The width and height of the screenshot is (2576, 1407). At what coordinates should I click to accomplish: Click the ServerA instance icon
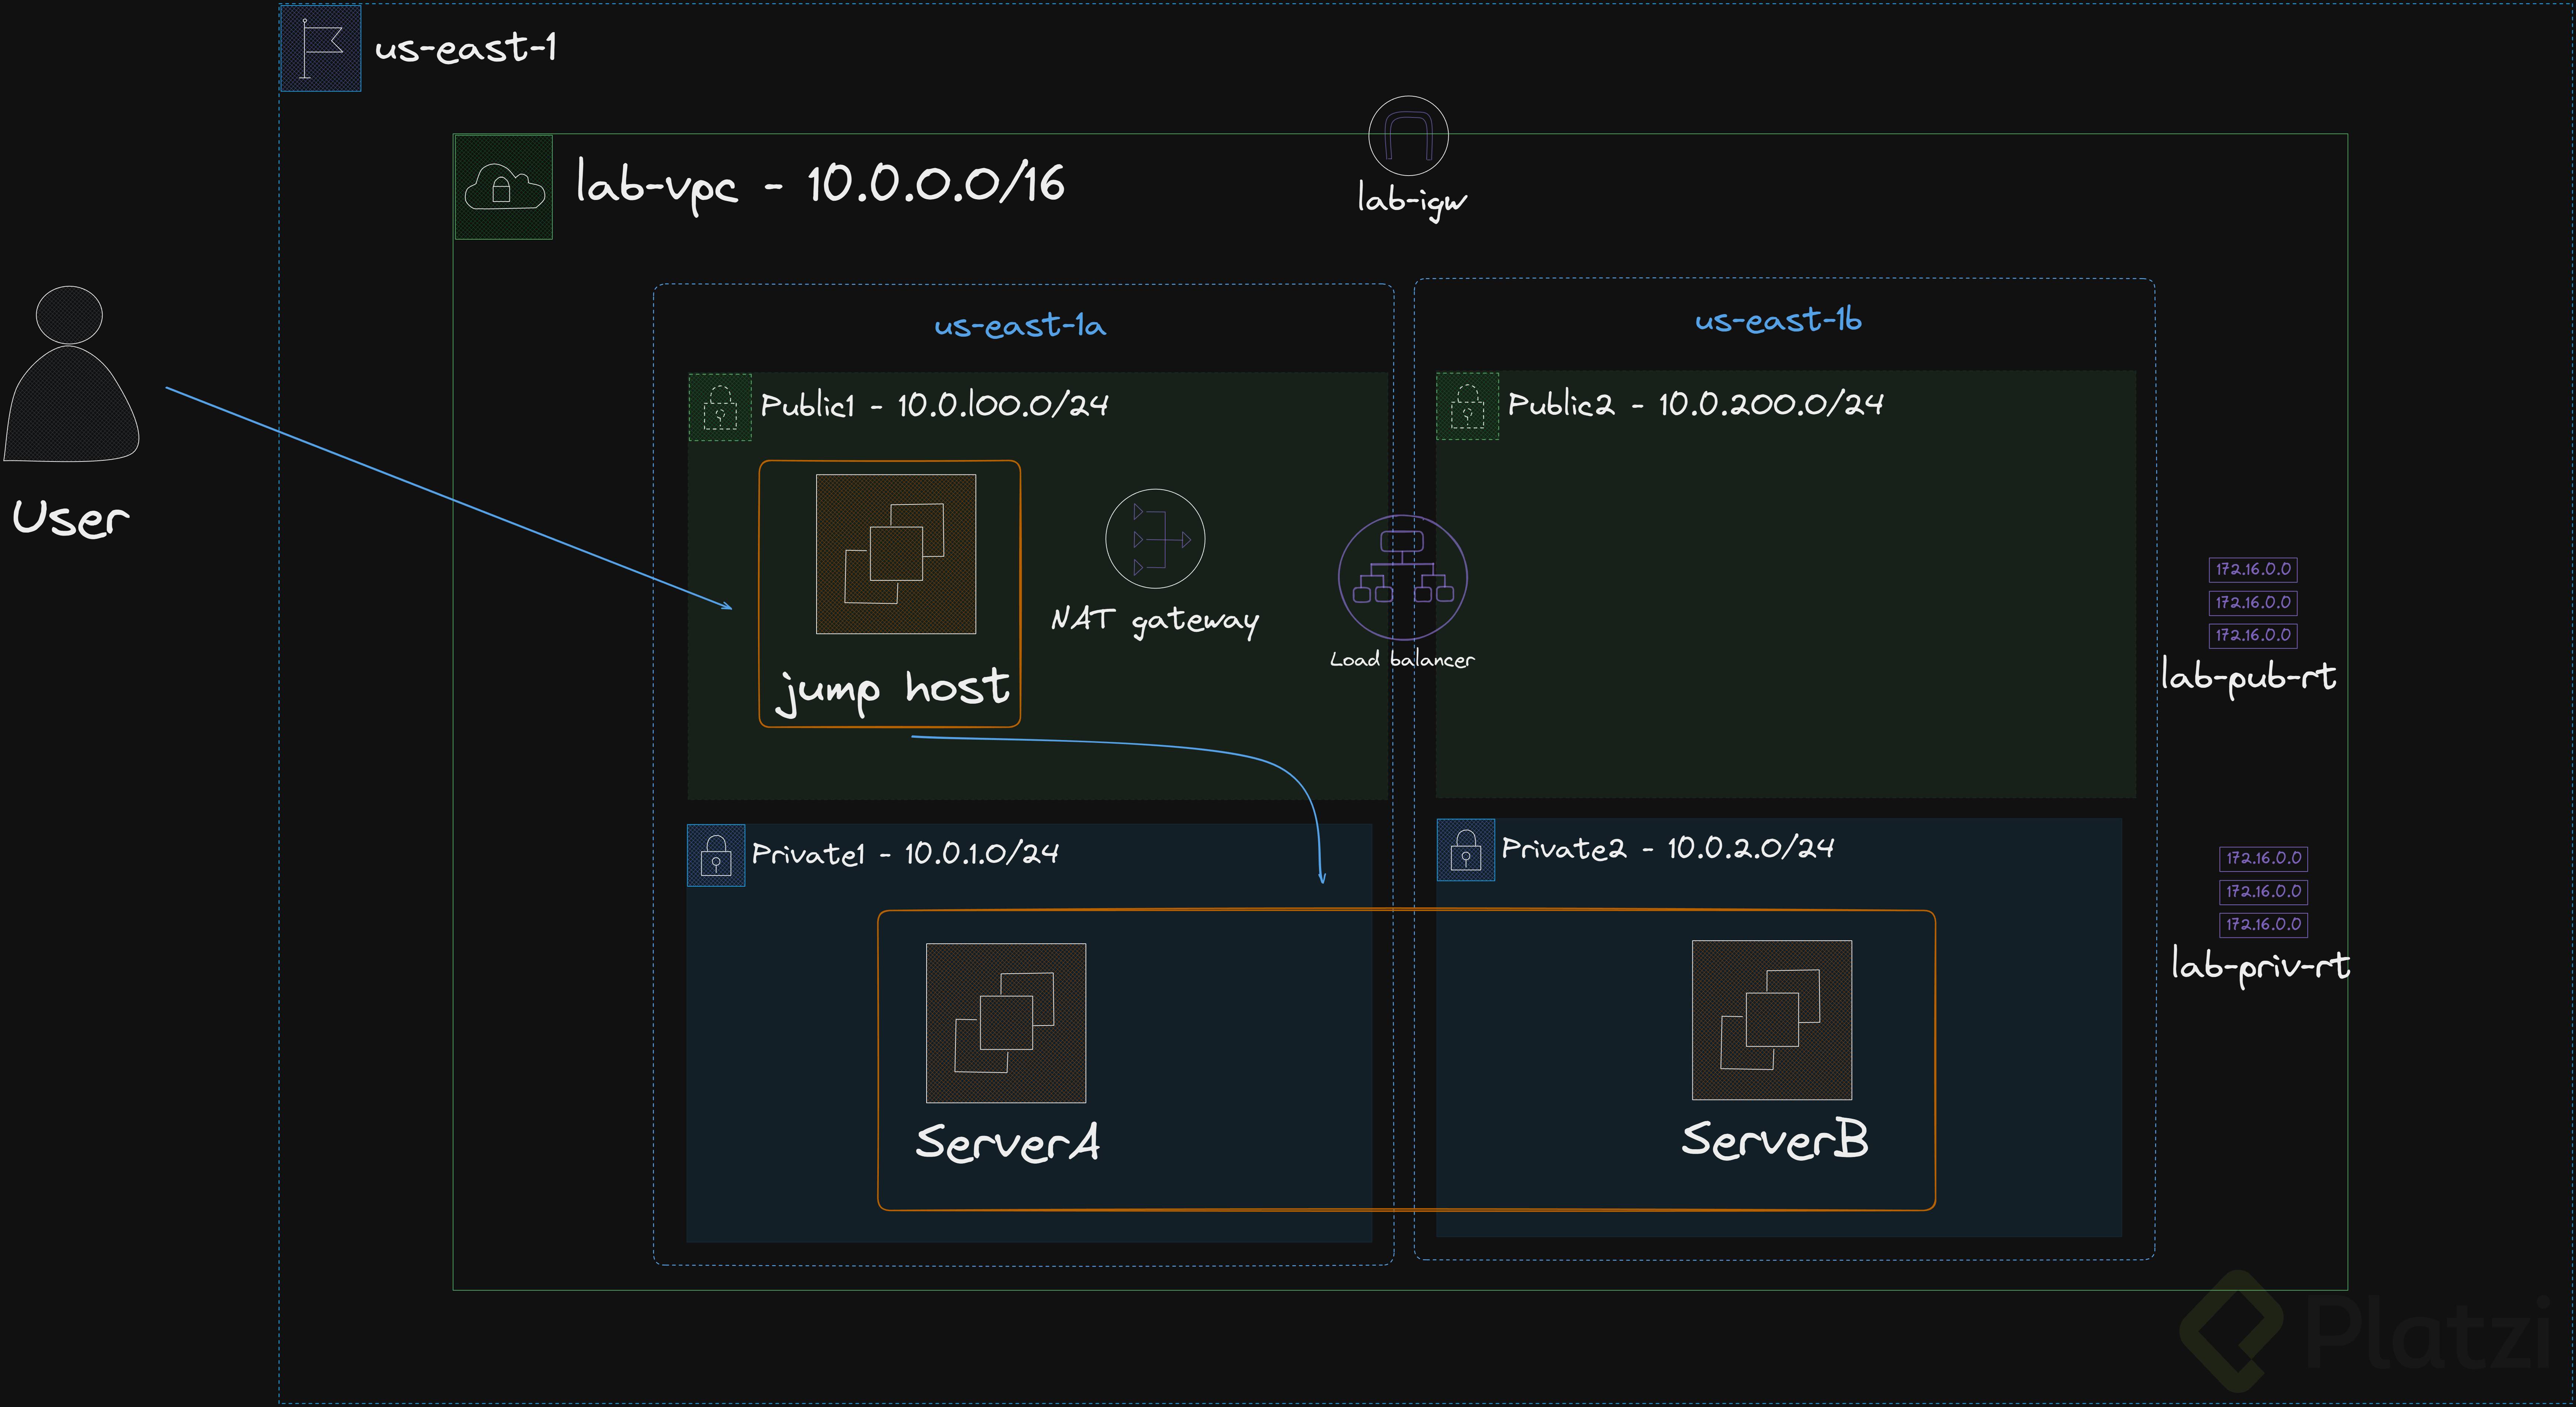[x=1005, y=1022]
